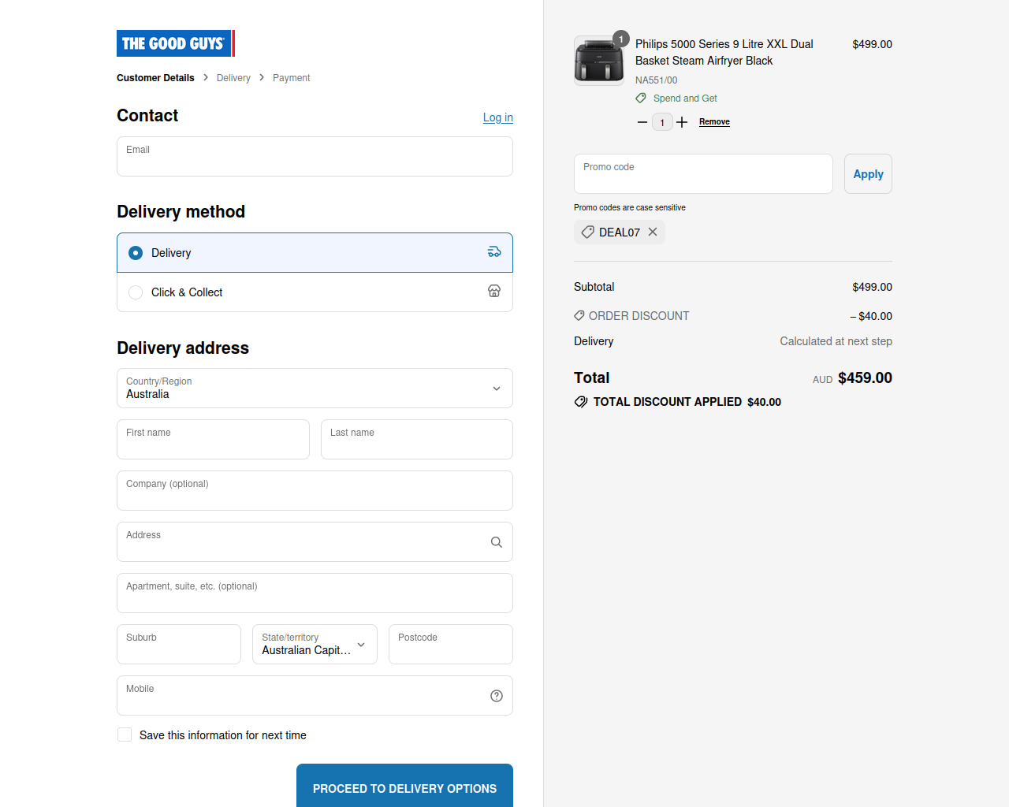Click the ORDER DISCOUNT tag icon
This screenshot has height=807, width=1009.
tap(579, 315)
